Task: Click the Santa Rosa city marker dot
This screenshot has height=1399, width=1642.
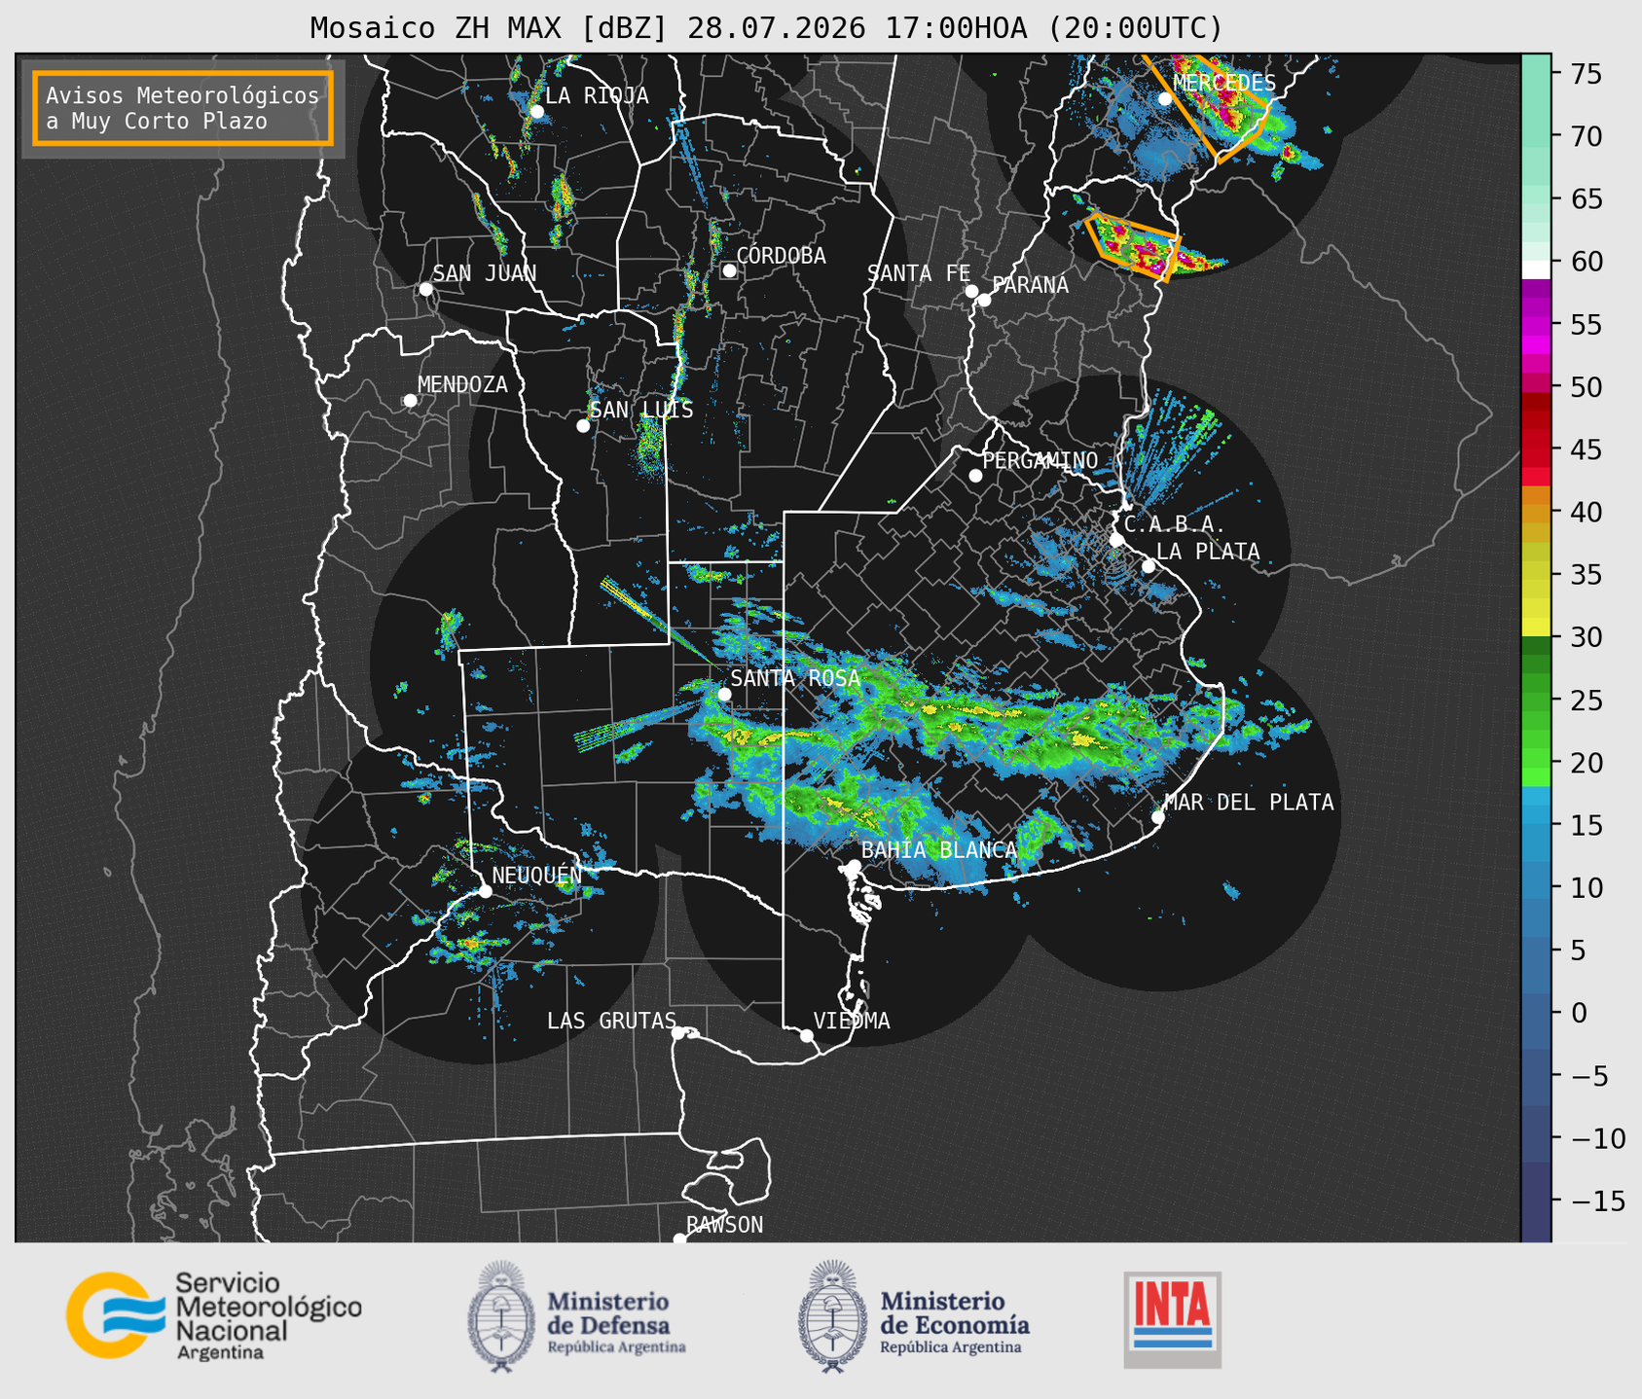Action: click(724, 694)
